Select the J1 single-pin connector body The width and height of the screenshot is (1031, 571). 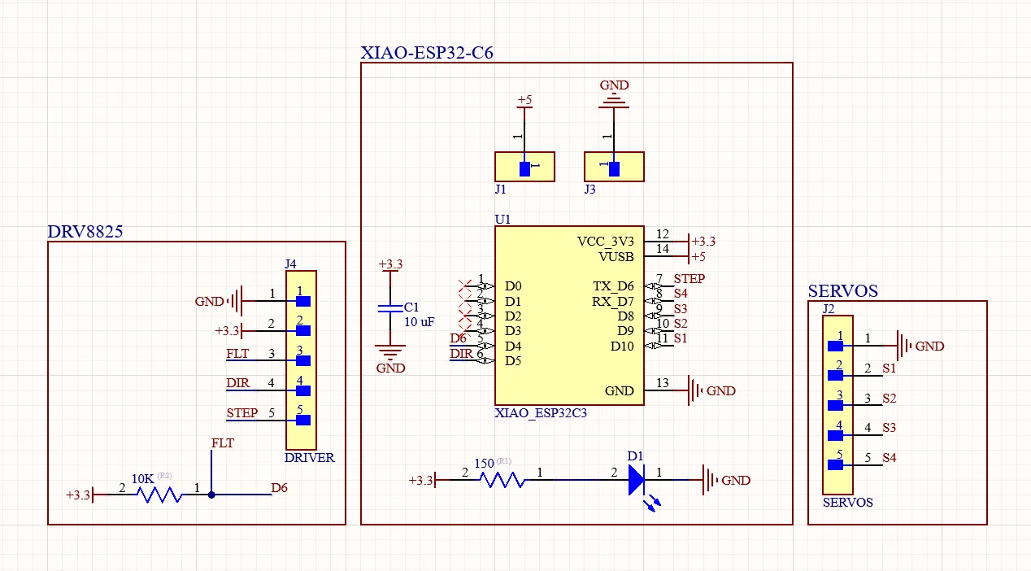(x=524, y=167)
